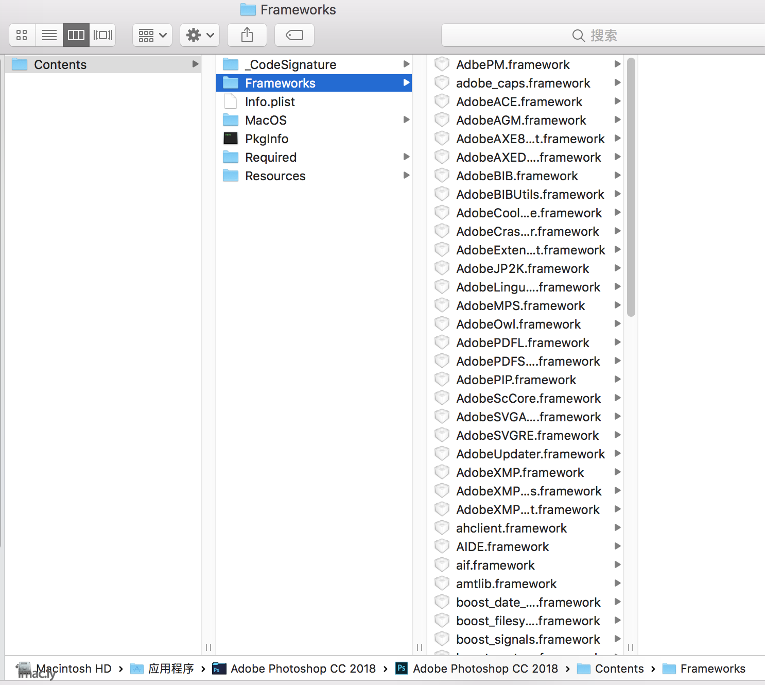Image resolution: width=765 pixels, height=685 pixels.
Task: Click the frameworks column vertical scrollbar
Action: pos(631,187)
